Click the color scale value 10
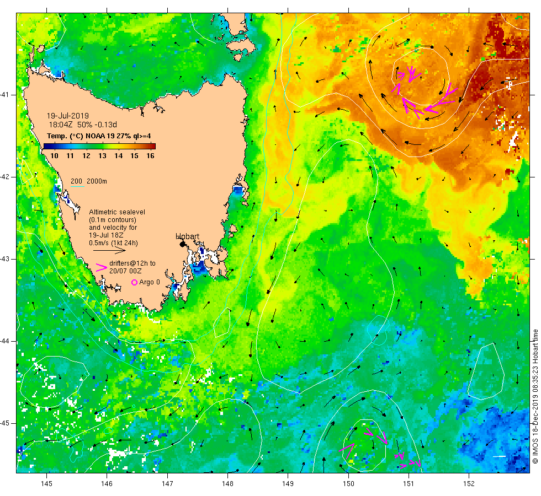This screenshot has height=496, width=541. (54, 155)
